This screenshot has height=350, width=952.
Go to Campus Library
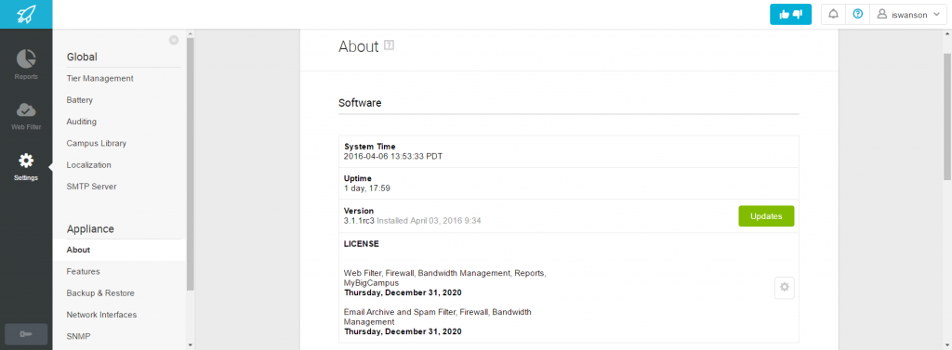click(97, 143)
